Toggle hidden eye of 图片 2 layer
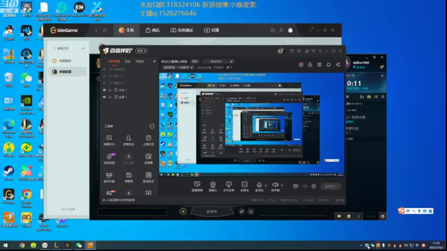The width and height of the screenshot is (447, 251). coord(104,76)
